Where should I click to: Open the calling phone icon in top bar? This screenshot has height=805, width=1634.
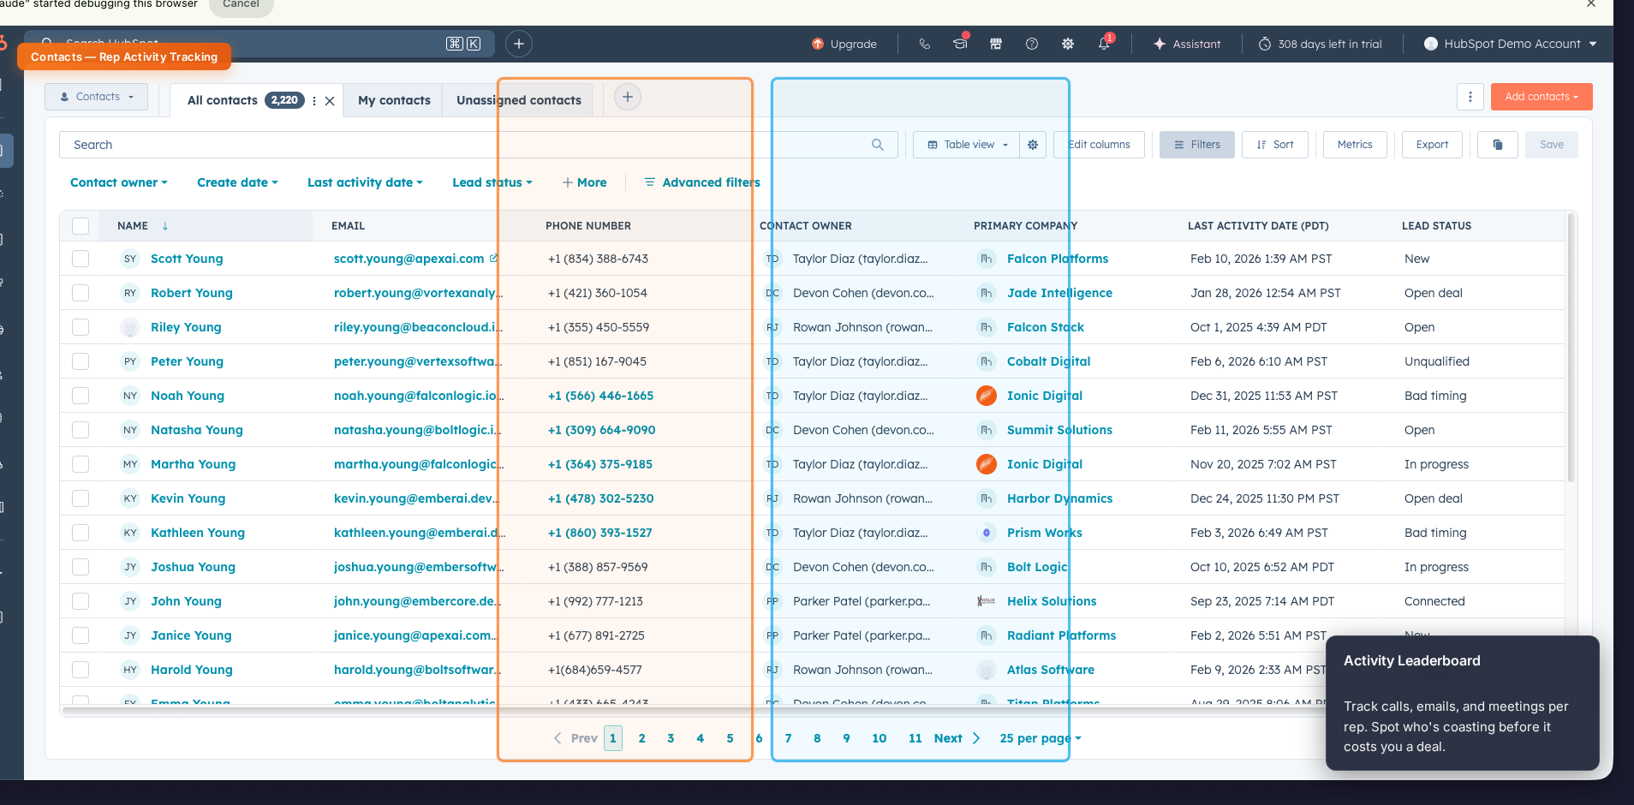925,44
